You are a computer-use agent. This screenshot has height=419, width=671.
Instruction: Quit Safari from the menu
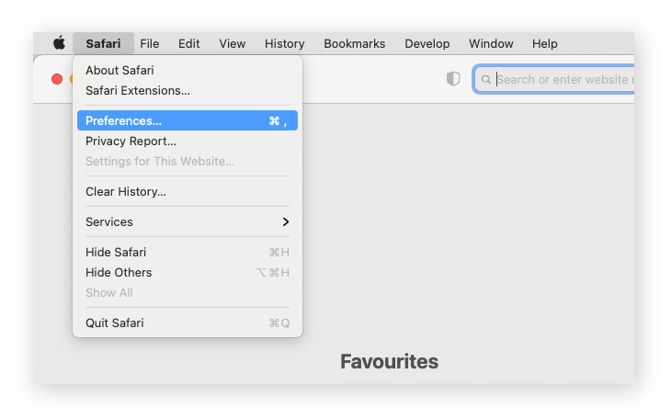point(115,323)
